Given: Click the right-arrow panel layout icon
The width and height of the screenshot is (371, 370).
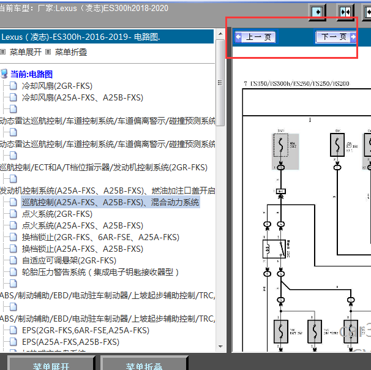Looking at the screenshot, I should (x=318, y=12).
